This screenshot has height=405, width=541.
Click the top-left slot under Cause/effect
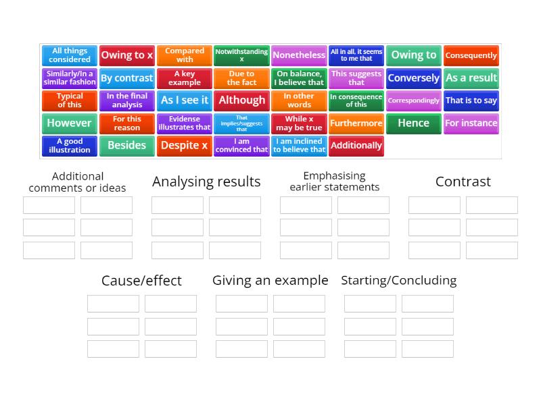tap(113, 303)
